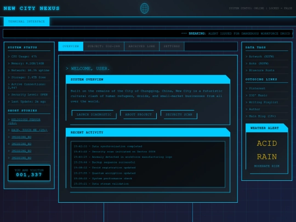Open the Artwork data tag
Image resolution: width=296 pixels, height=222 pixels.
click(x=261, y=56)
